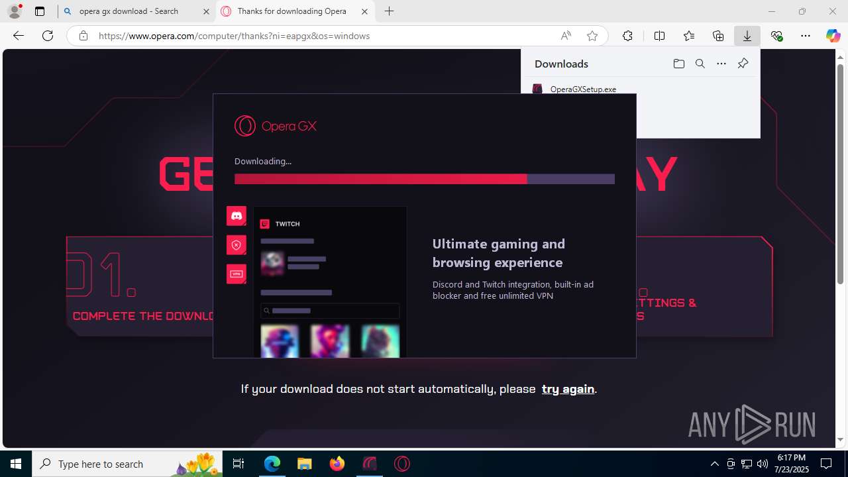Screen dimensions: 848x477
Task: View site information lock icon
Action: (x=83, y=36)
